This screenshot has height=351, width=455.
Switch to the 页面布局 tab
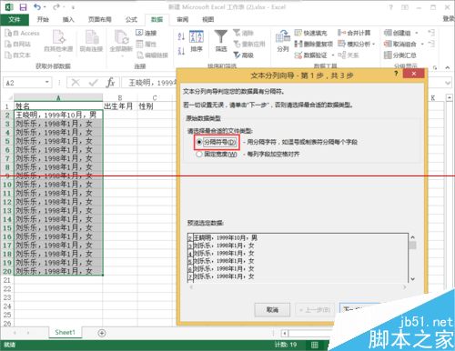click(x=100, y=20)
